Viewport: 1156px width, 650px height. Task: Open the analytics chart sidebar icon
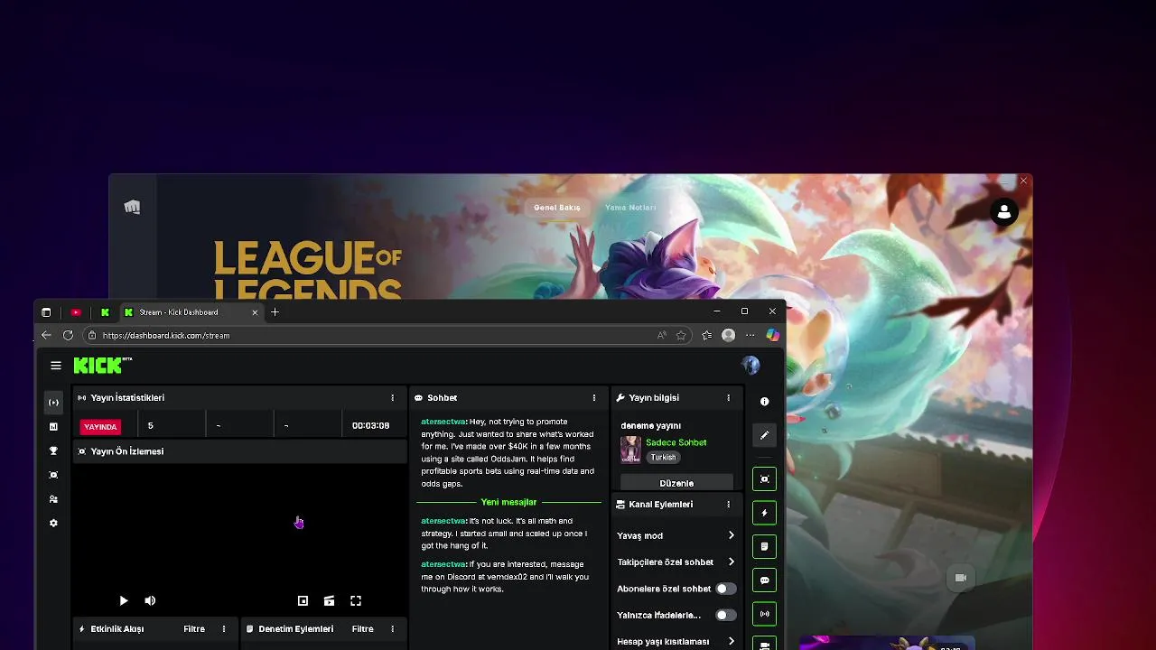(x=53, y=426)
